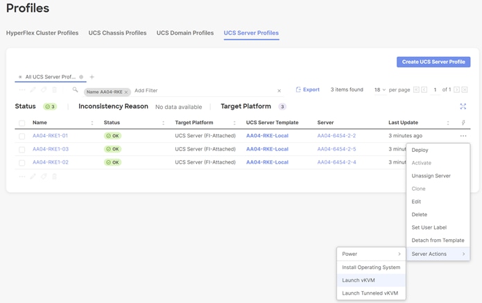The height and width of the screenshot is (303, 482).
Task: Click the ellipsis actions icon for AA04-RKE1-01
Action: (x=463, y=136)
